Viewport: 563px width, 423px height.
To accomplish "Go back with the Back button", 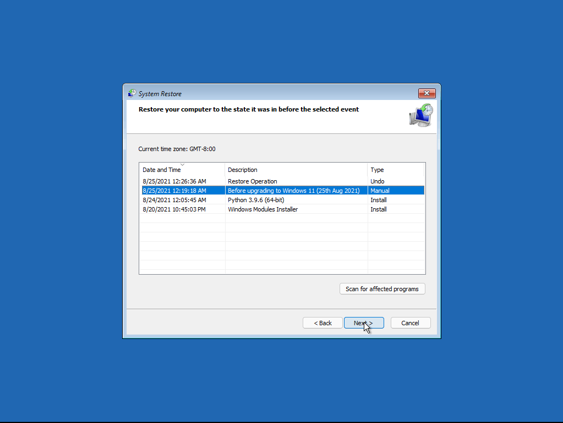I will pos(323,323).
